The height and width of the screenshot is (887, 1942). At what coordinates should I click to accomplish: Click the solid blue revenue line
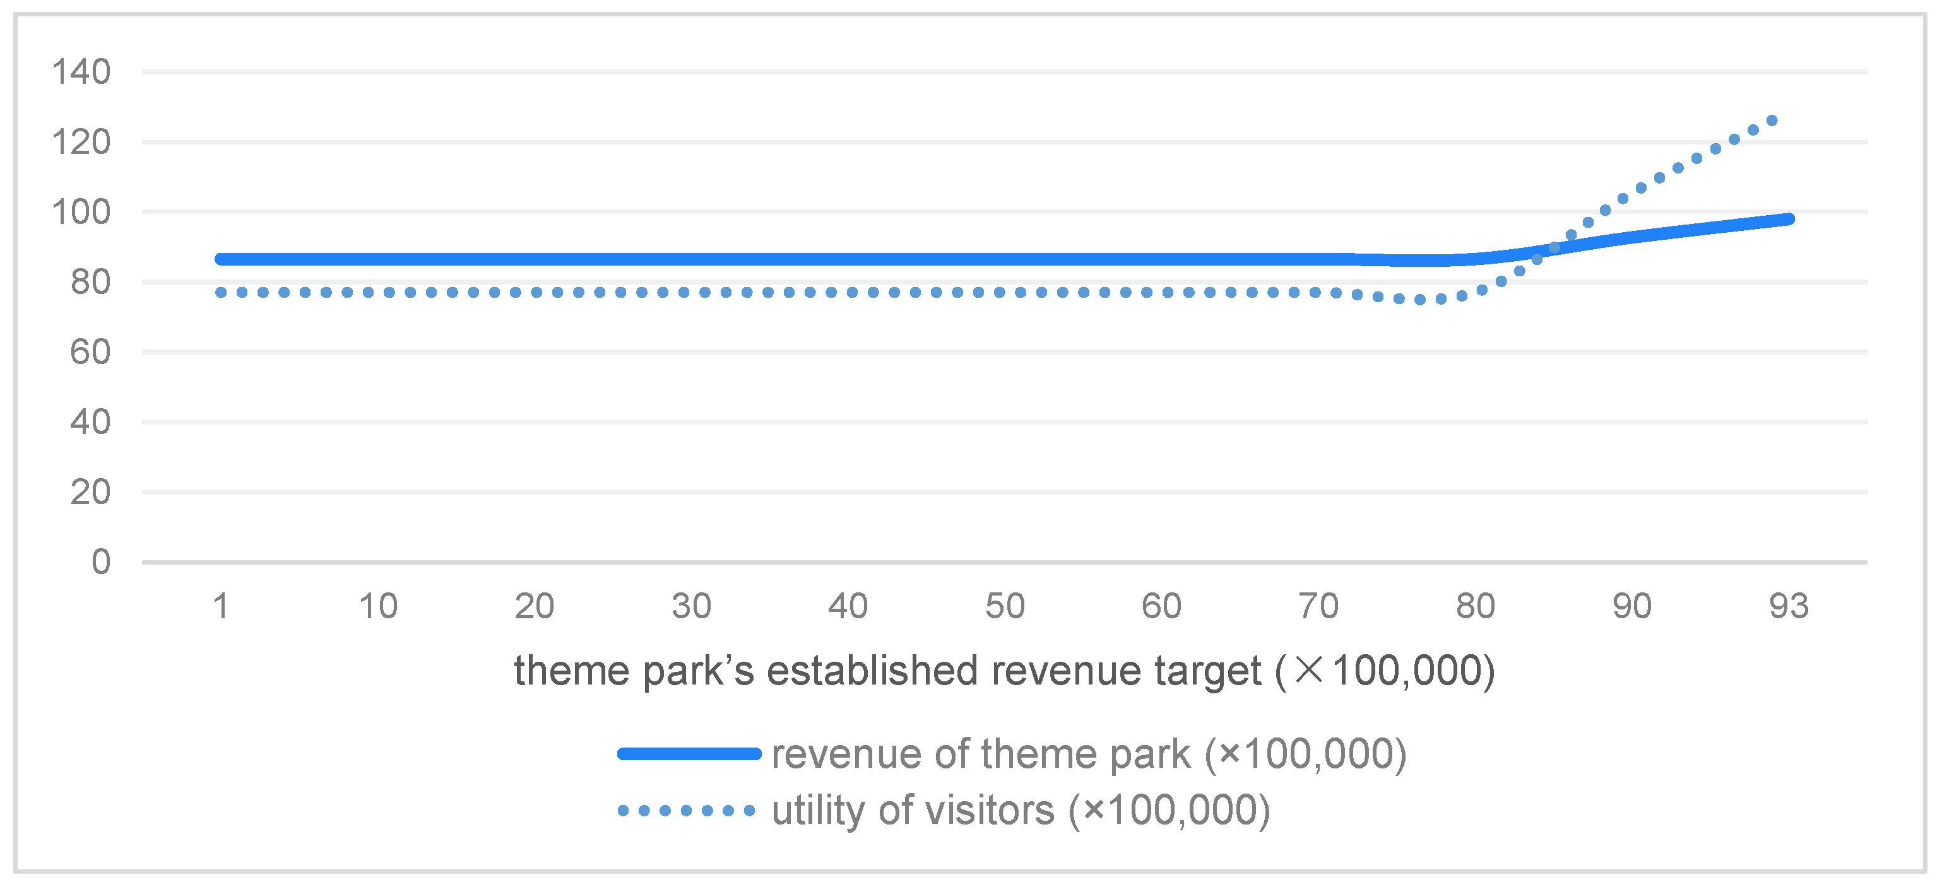pyautogui.click(x=754, y=259)
